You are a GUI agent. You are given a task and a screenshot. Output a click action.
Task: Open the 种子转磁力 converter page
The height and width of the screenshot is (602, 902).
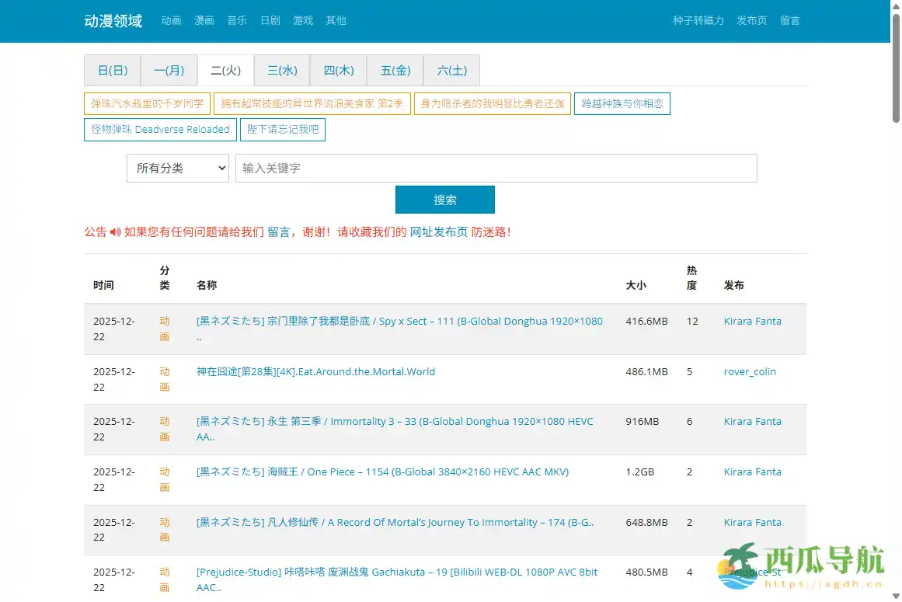[x=697, y=21]
